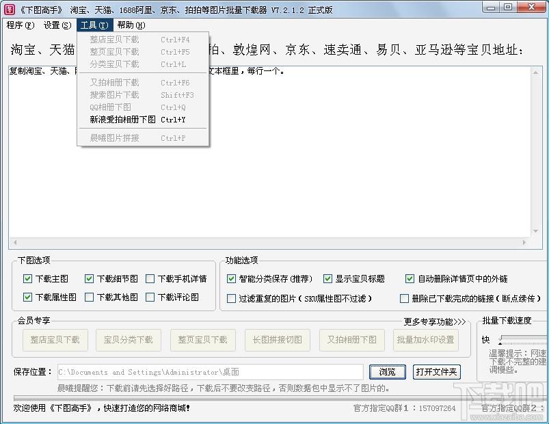Screen dimensions: 549x424
Task: Click the text area scroll up arrow
Action: [x=536, y=72]
